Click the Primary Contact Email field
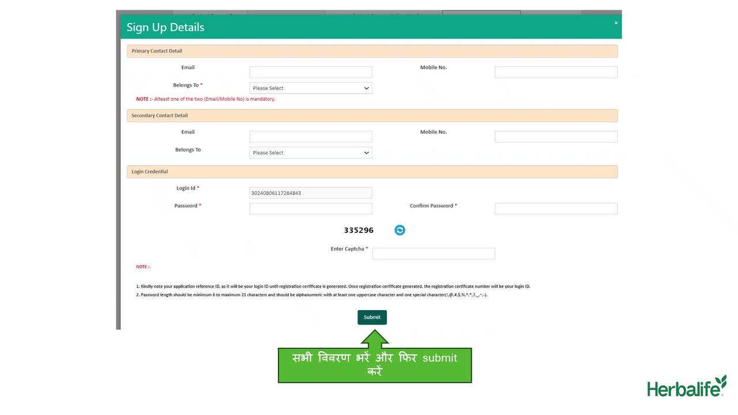The height and width of the screenshot is (415, 738). (x=310, y=72)
